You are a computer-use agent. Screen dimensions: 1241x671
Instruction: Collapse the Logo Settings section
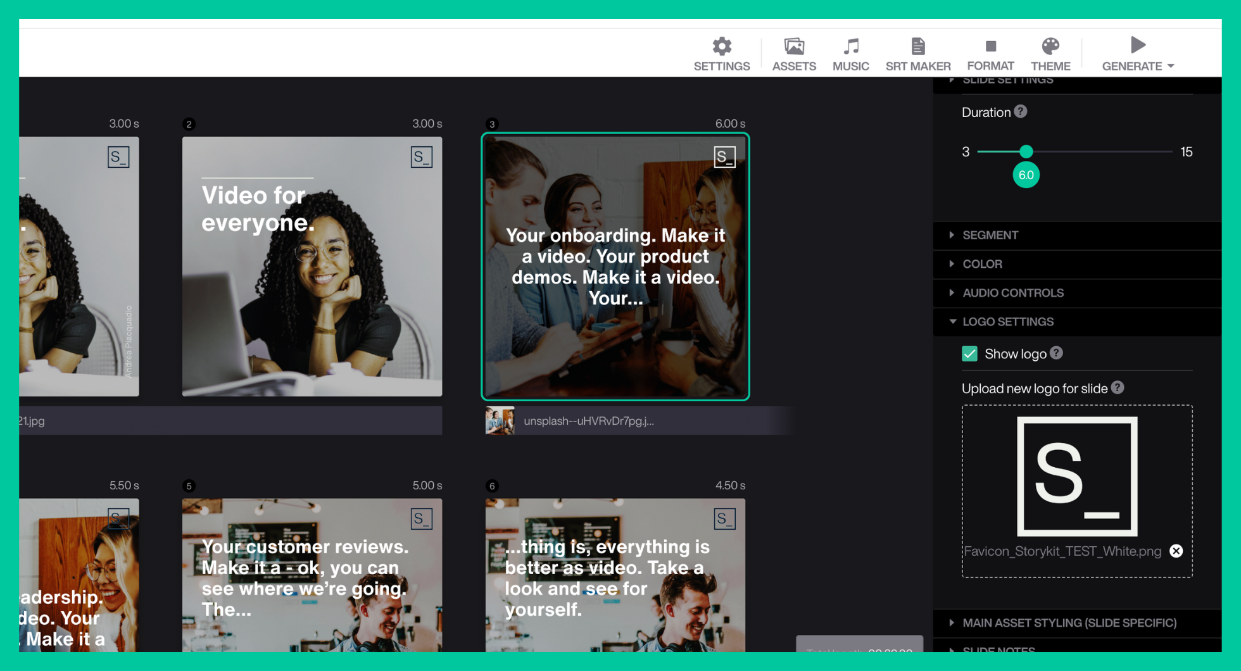1007,322
